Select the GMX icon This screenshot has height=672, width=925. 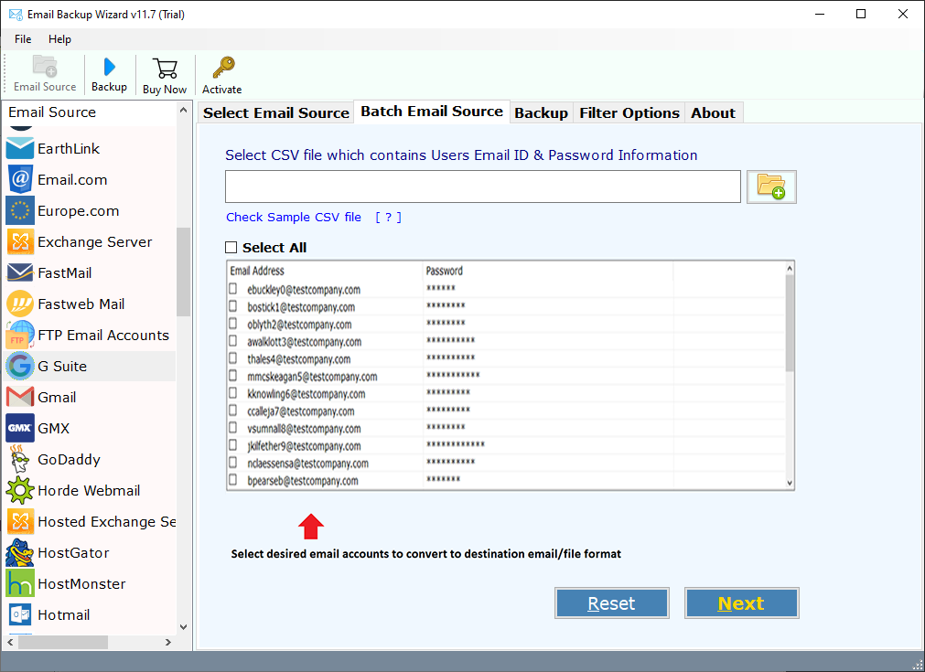click(x=20, y=428)
